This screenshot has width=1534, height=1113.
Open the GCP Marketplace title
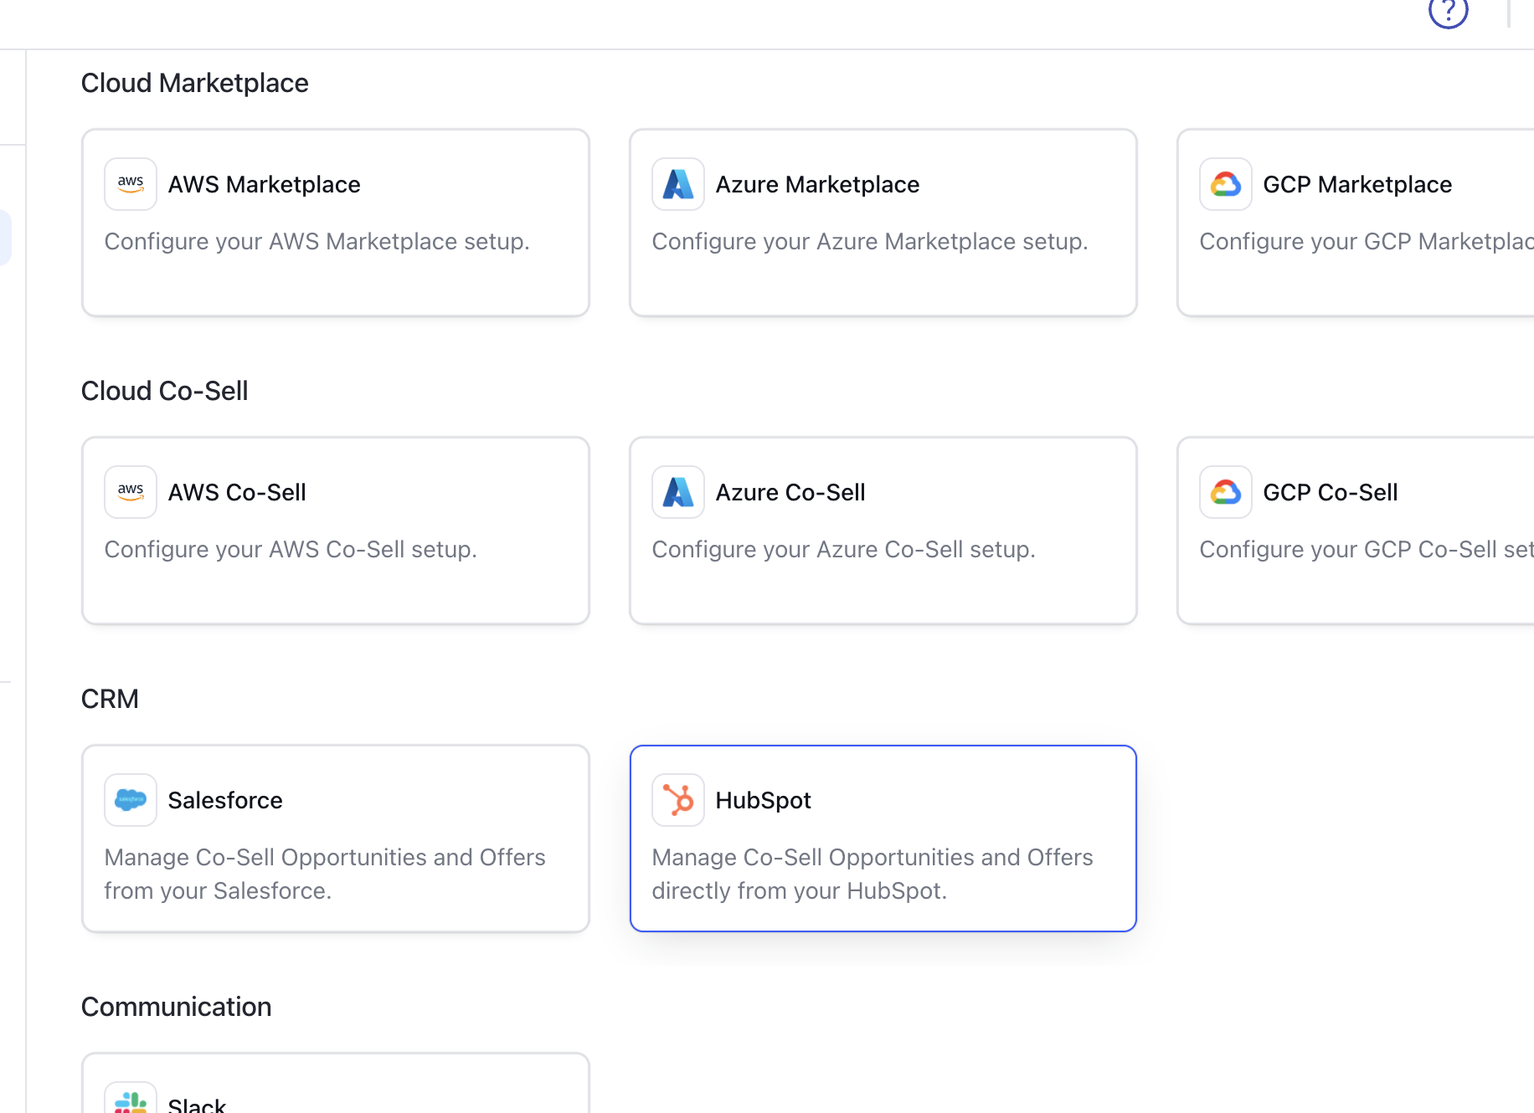pos(1357,184)
